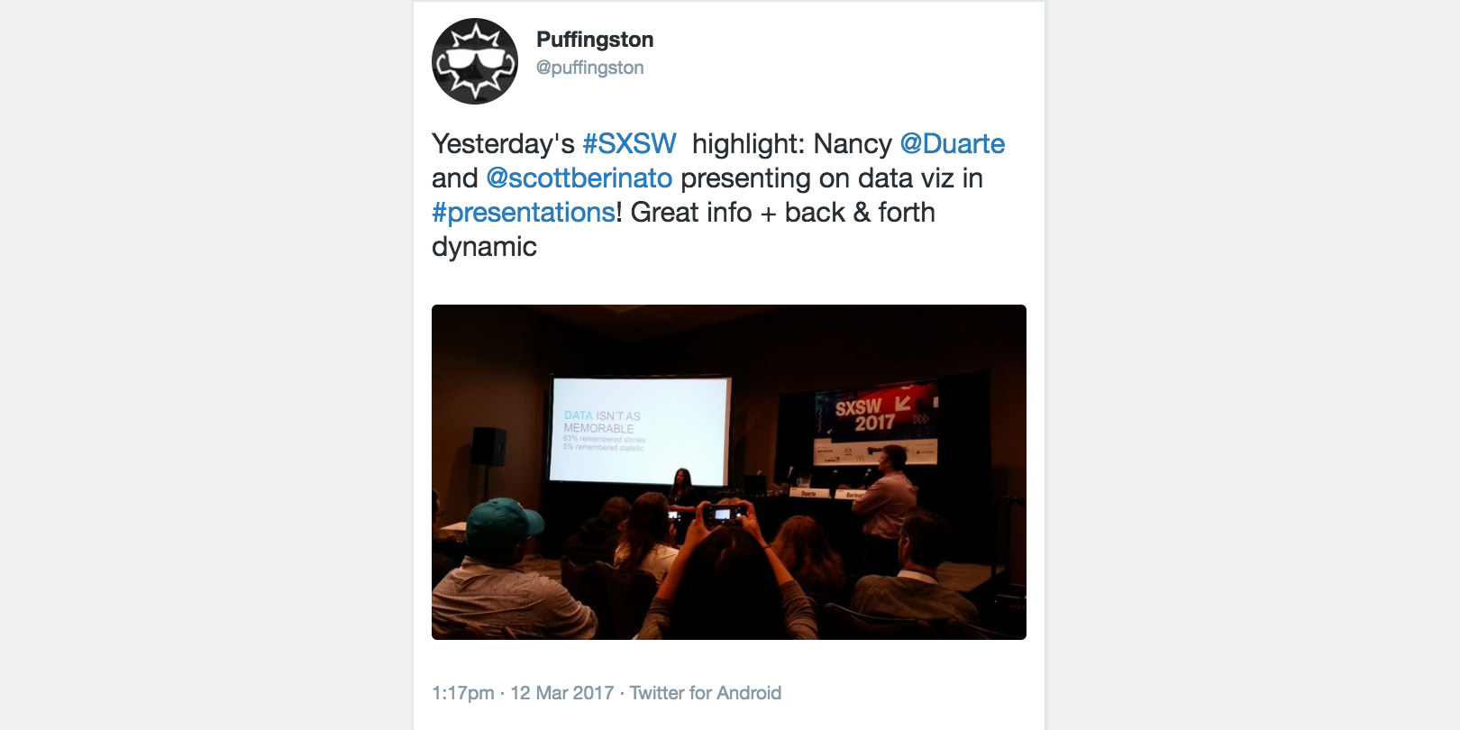Click the projected slide in the photo
Viewport: 1460px width, 730px height.
pos(639,431)
